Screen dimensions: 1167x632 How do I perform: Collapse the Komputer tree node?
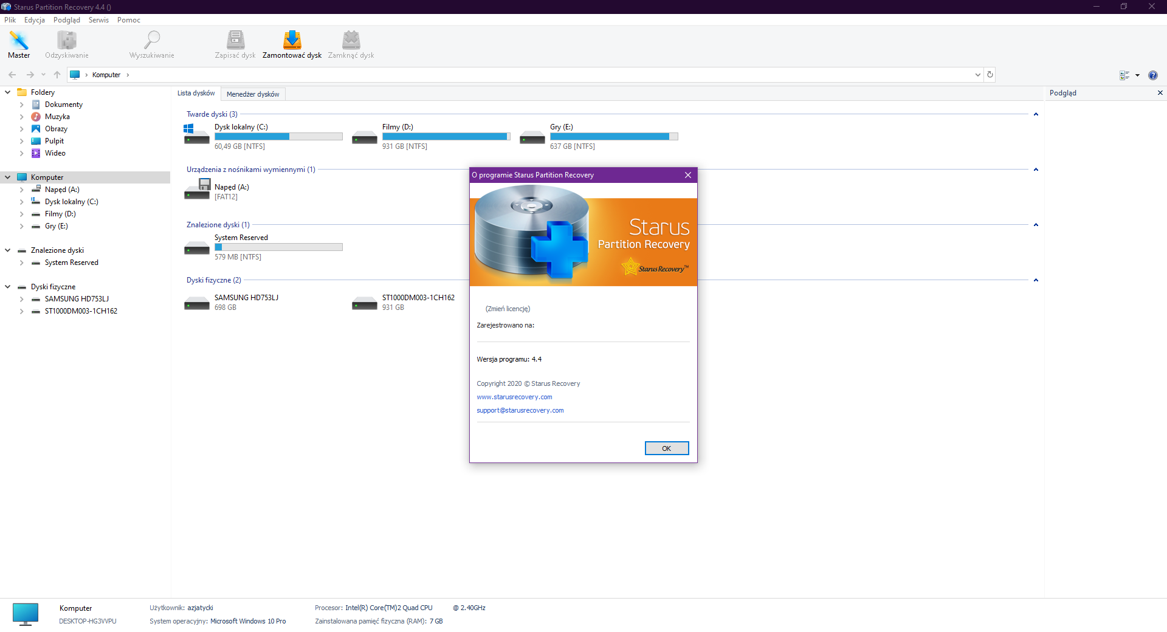pyautogui.click(x=8, y=177)
